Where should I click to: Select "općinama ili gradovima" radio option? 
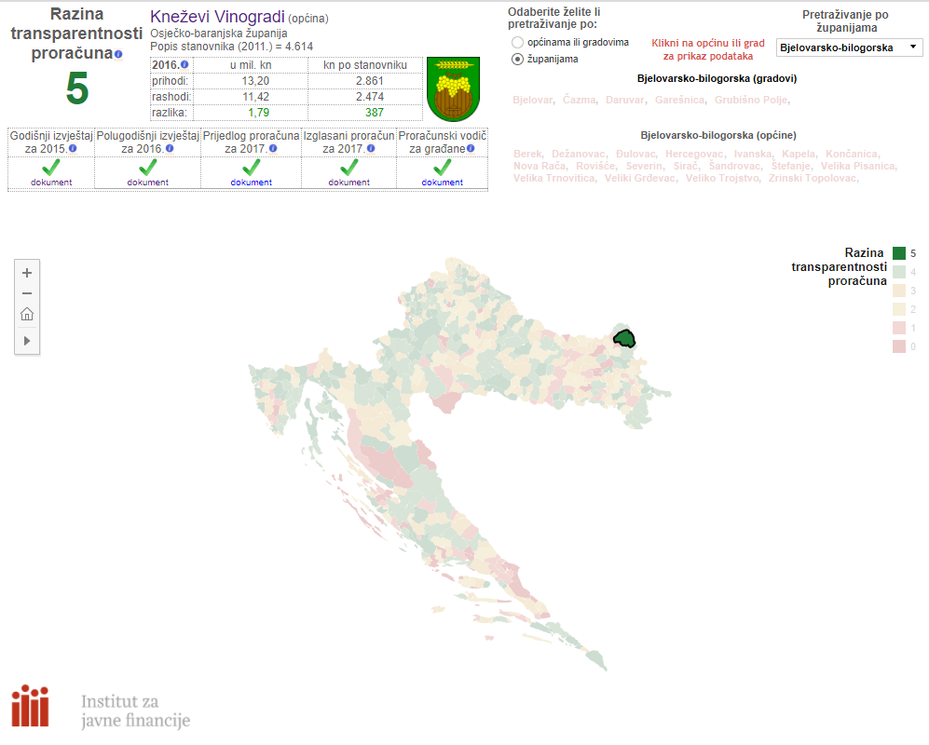click(518, 43)
